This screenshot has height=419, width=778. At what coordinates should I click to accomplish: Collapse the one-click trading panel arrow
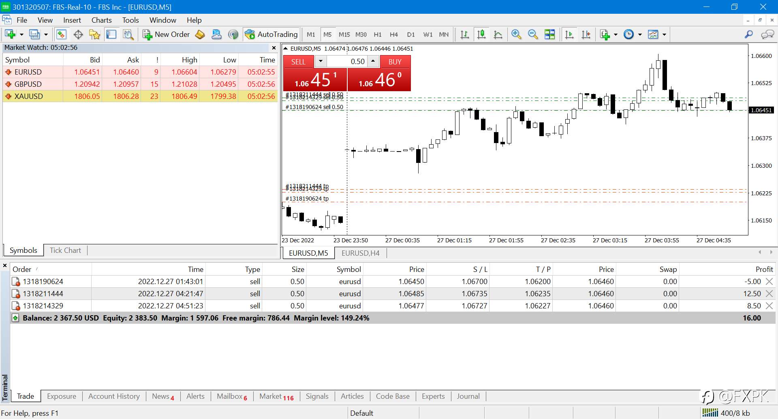[286, 49]
